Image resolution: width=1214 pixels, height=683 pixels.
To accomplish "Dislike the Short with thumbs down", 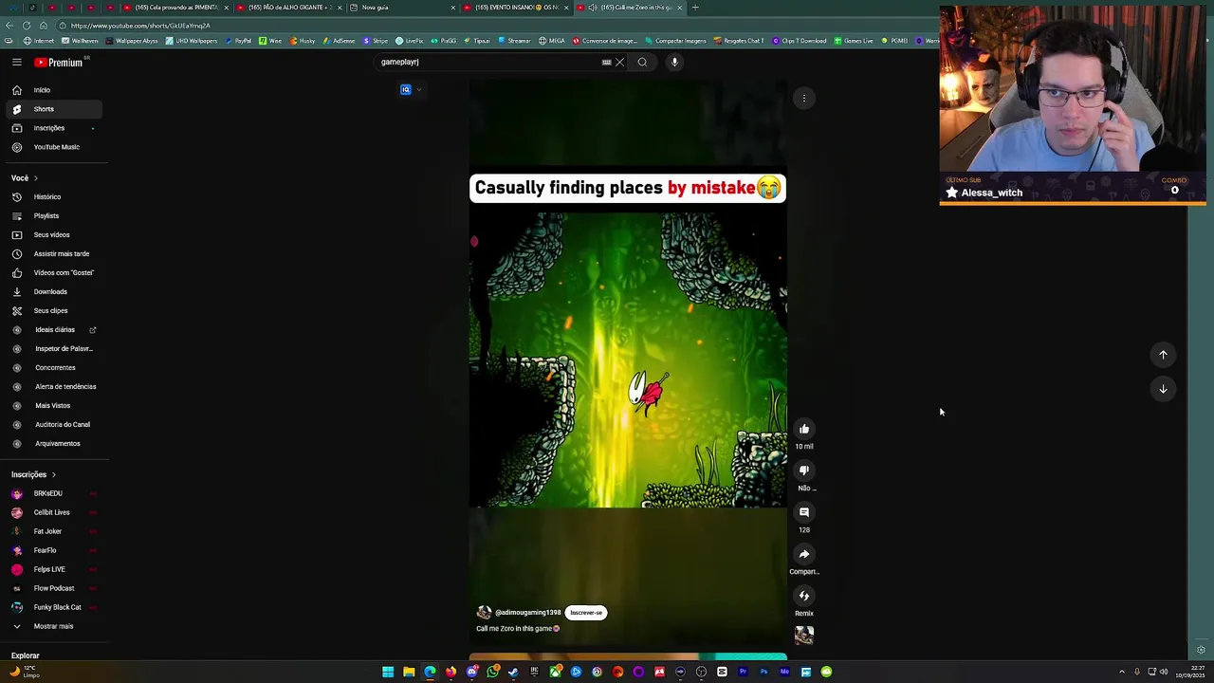I will [x=803, y=471].
